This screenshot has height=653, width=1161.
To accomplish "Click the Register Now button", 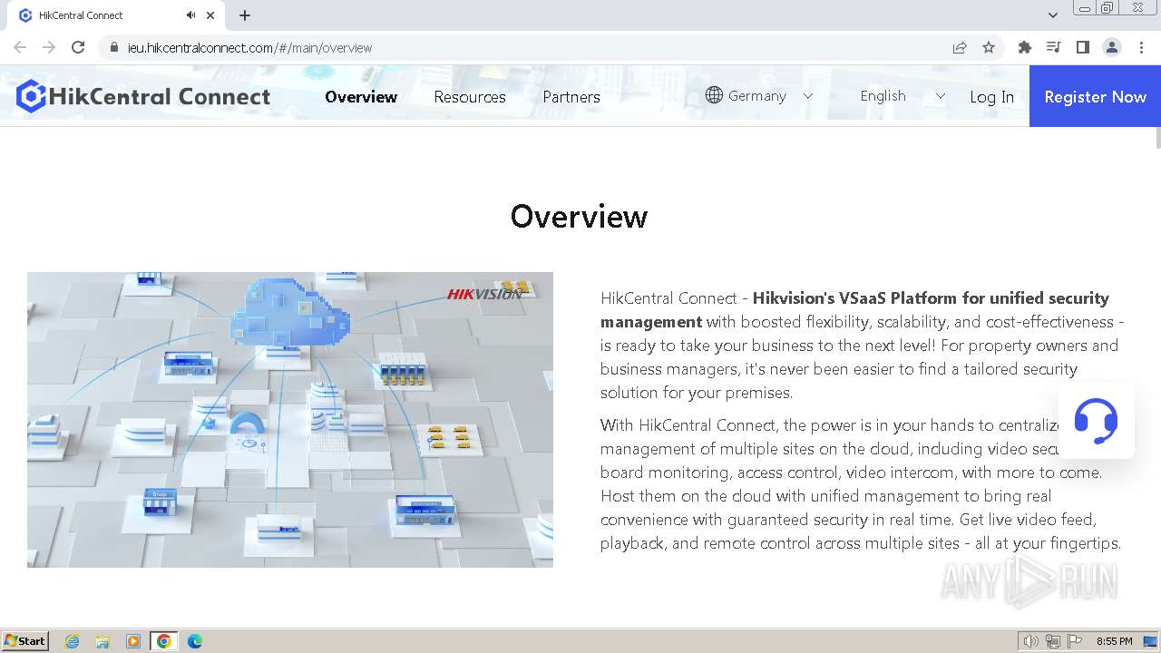I will tap(1095, 96).
